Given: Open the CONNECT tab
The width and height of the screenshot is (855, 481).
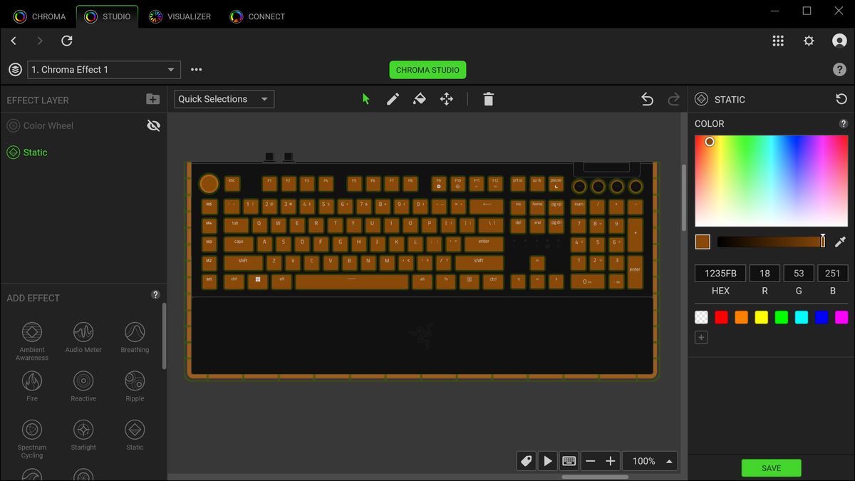Looking at the screenshot, I should (x=257, y=15).
